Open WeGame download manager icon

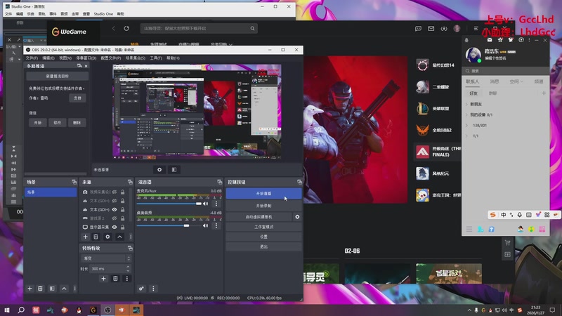point(444,28)
